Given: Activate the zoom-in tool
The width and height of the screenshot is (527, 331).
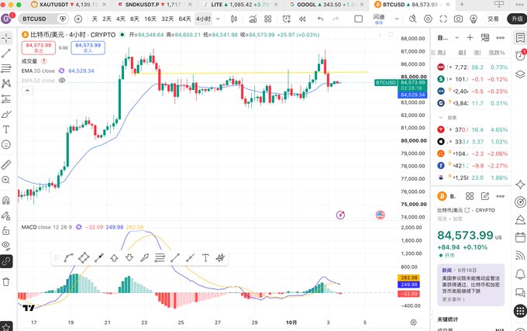Looking at the screenshot, I should 6,180.
